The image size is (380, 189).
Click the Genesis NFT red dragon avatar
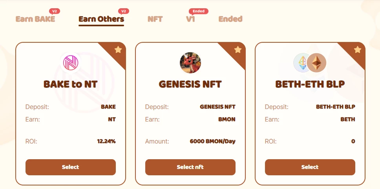(190, 63)
